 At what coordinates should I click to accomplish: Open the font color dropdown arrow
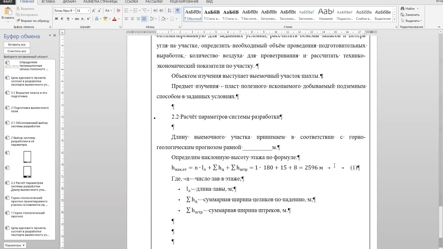[119, 19]
